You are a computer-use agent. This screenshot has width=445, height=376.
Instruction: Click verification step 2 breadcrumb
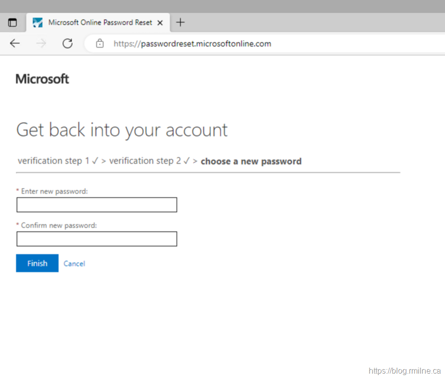tap(145, 161)
